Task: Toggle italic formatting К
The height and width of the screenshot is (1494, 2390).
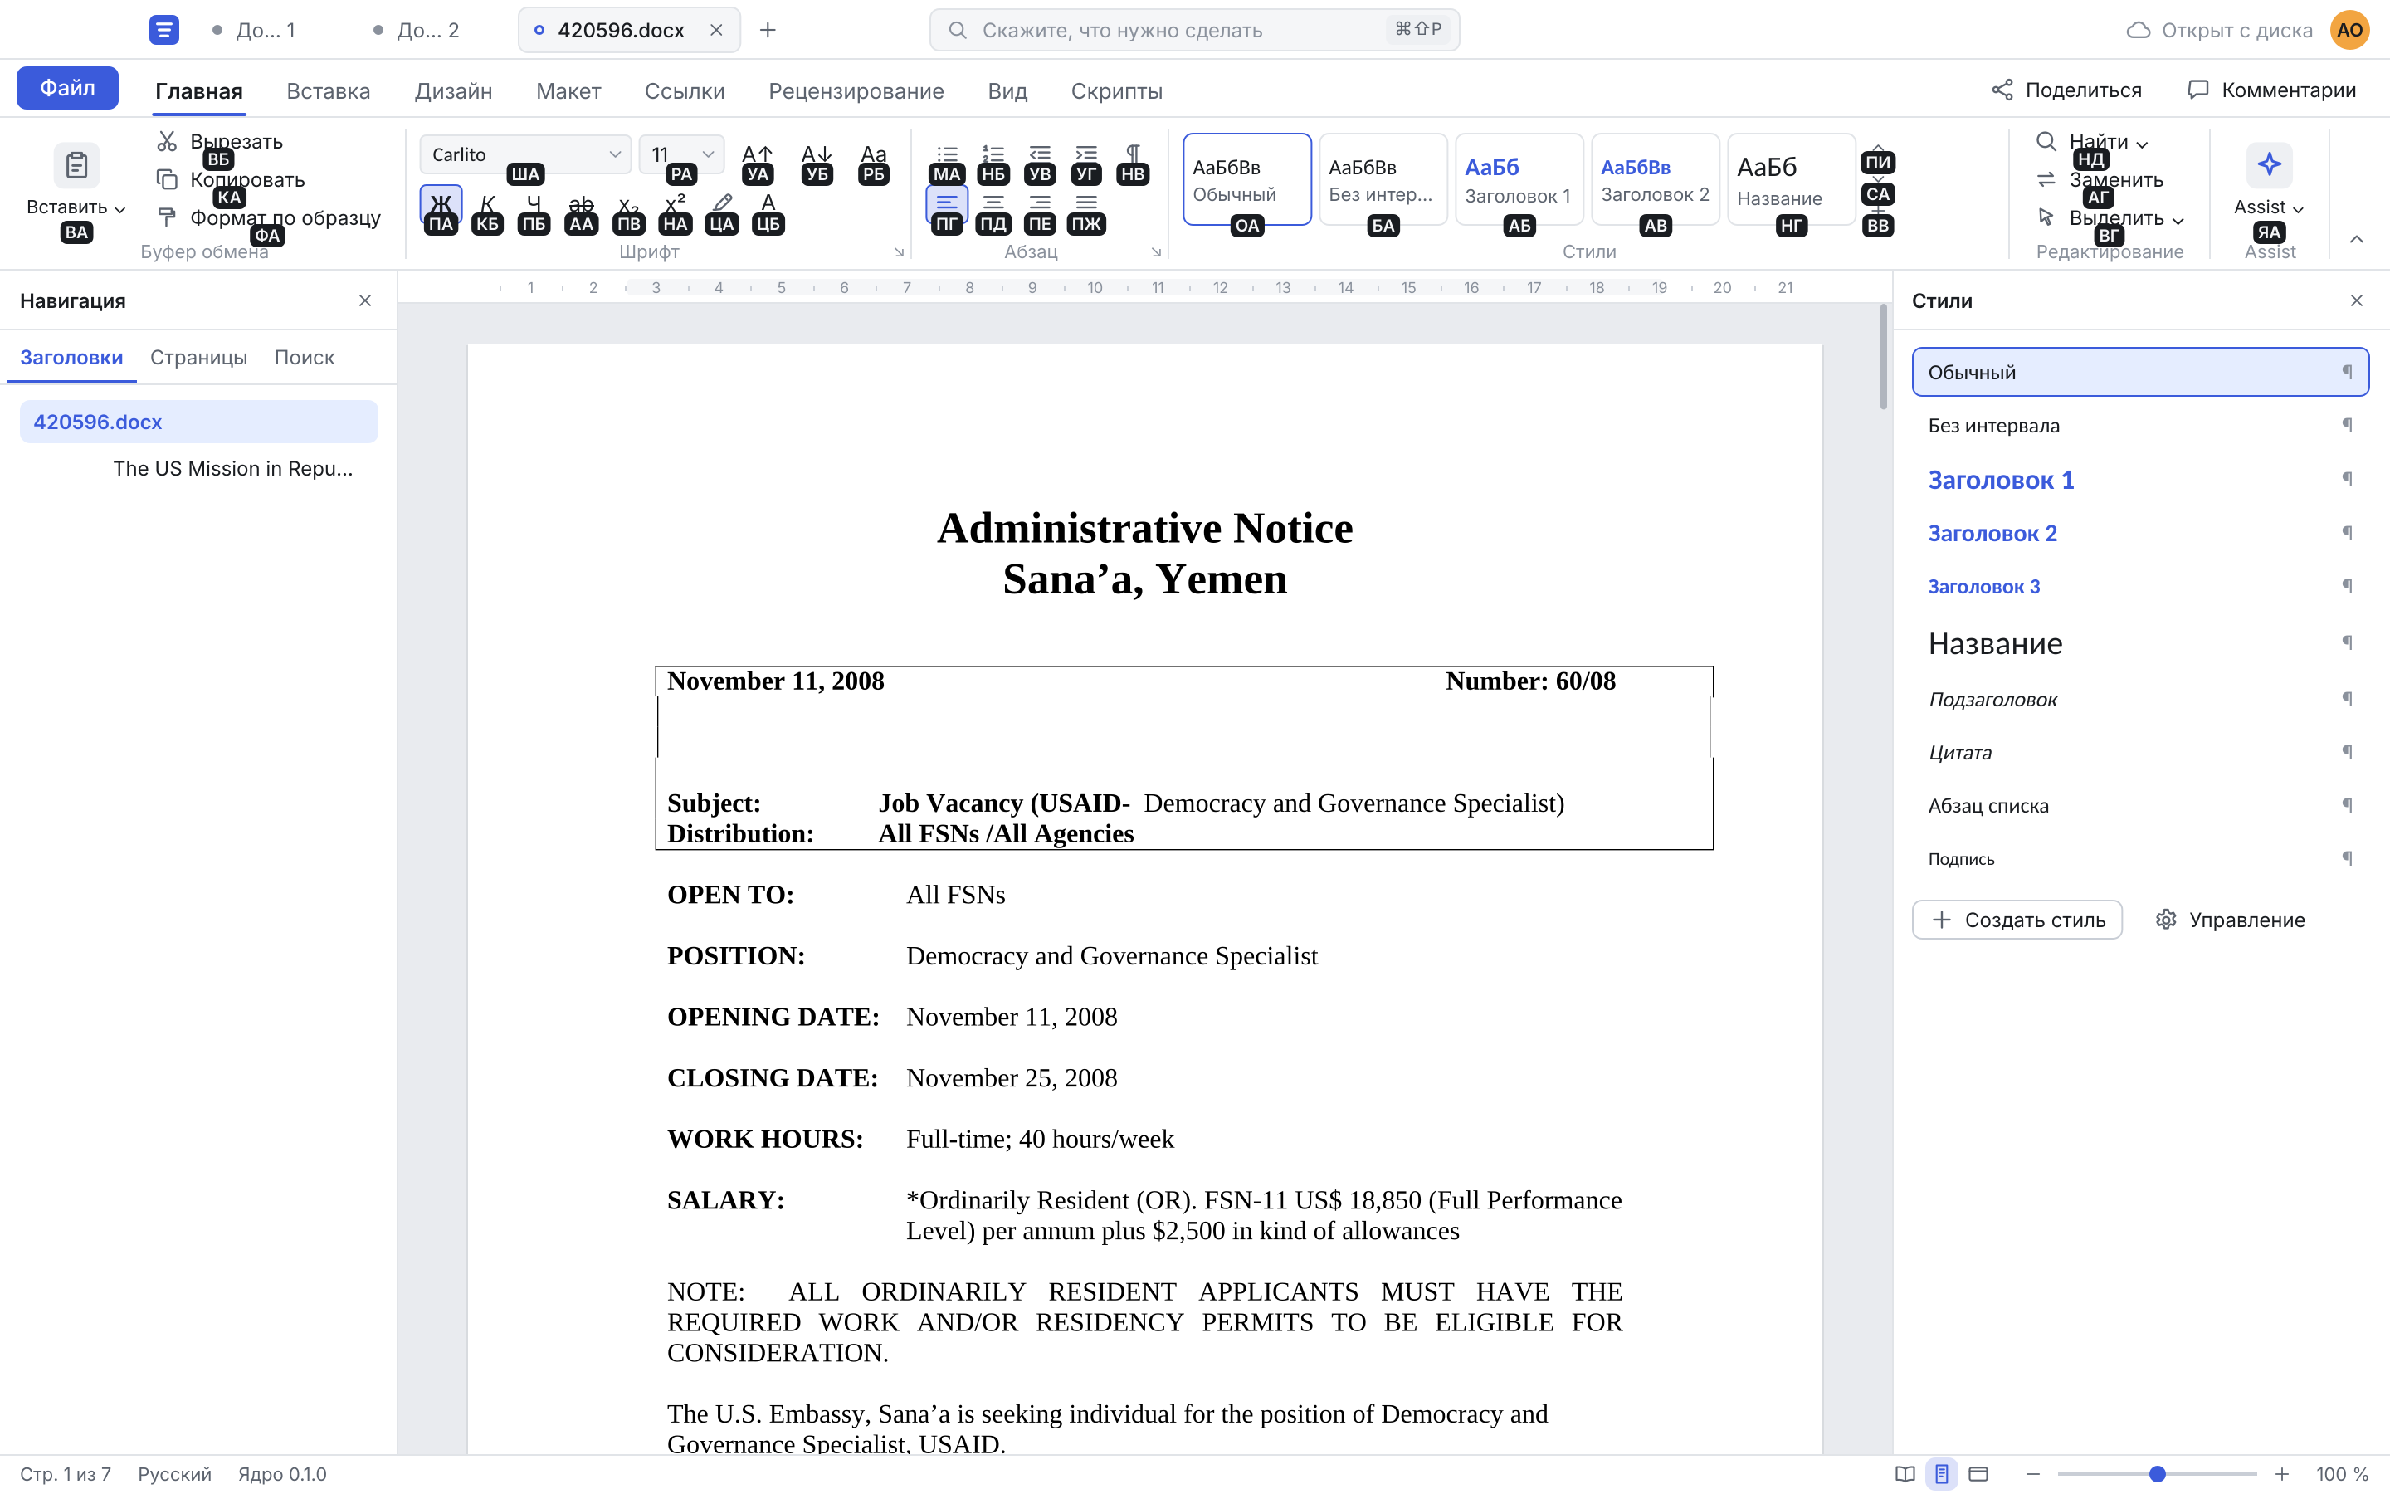Action: (x=487, y=203)
